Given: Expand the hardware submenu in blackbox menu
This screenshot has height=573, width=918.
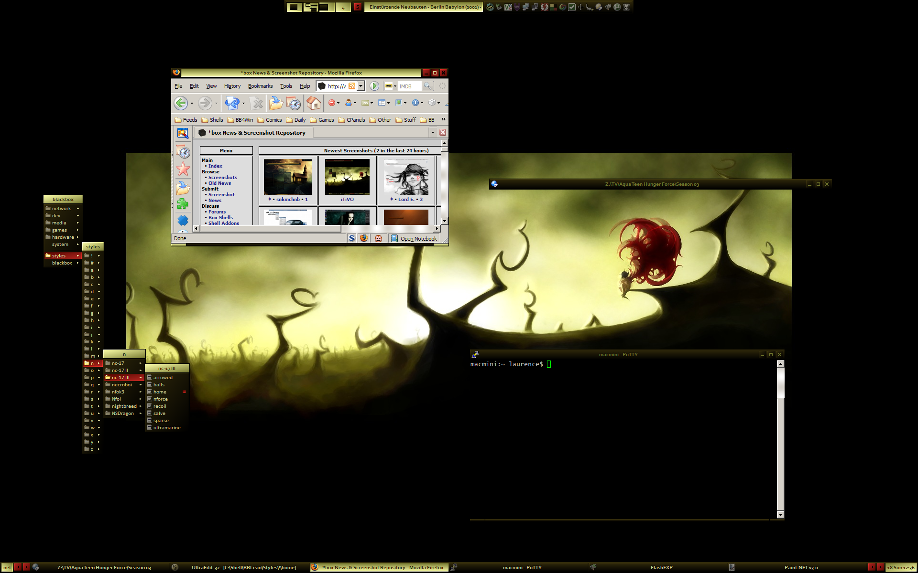Looking at the screenshot, I should coord(63,237).
